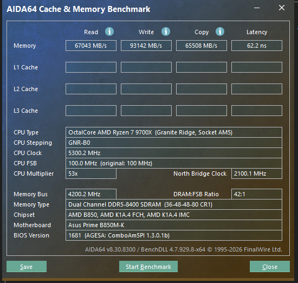This screenshot has width=298, height=283.
Task: Select the Memory Copy result 65508 MB/s
Action: 202,46
